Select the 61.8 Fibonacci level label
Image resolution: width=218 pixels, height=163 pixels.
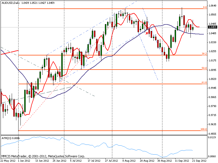(x=204, y=83)
